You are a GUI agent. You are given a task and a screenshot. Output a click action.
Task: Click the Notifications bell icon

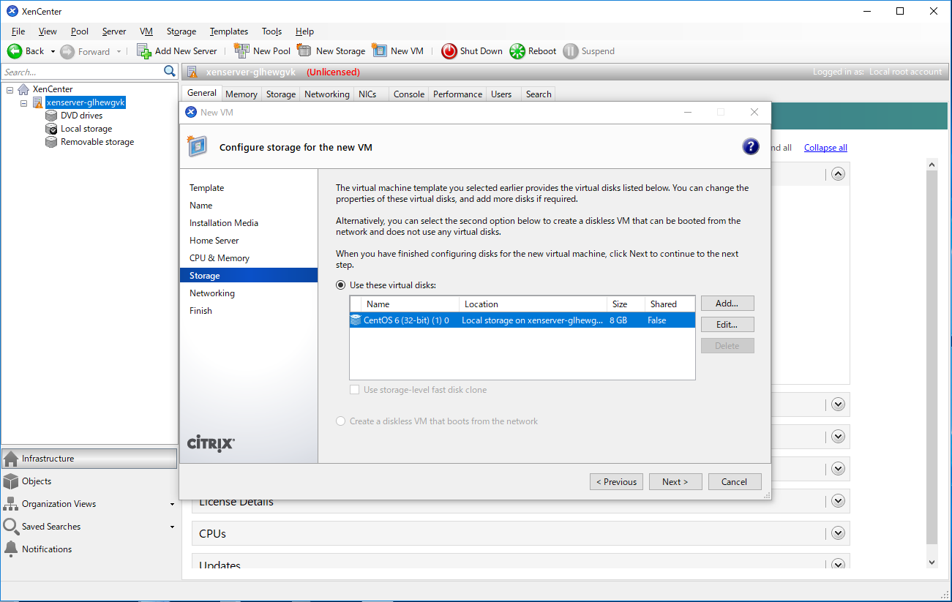(11, 549)
